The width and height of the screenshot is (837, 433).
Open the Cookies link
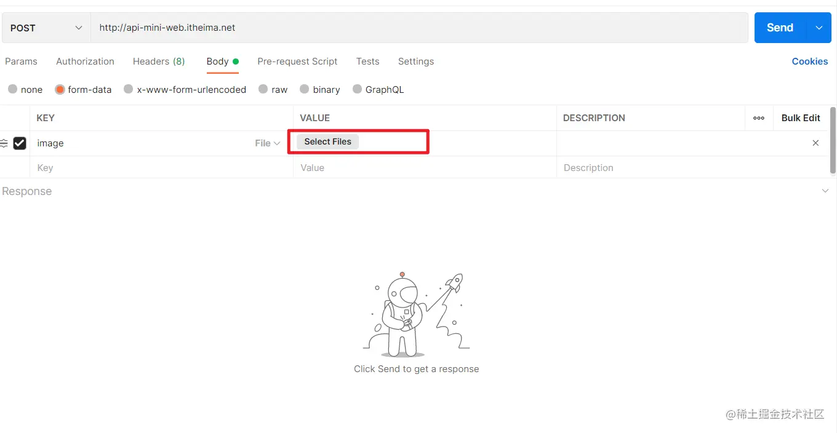(x=809, y=62)
